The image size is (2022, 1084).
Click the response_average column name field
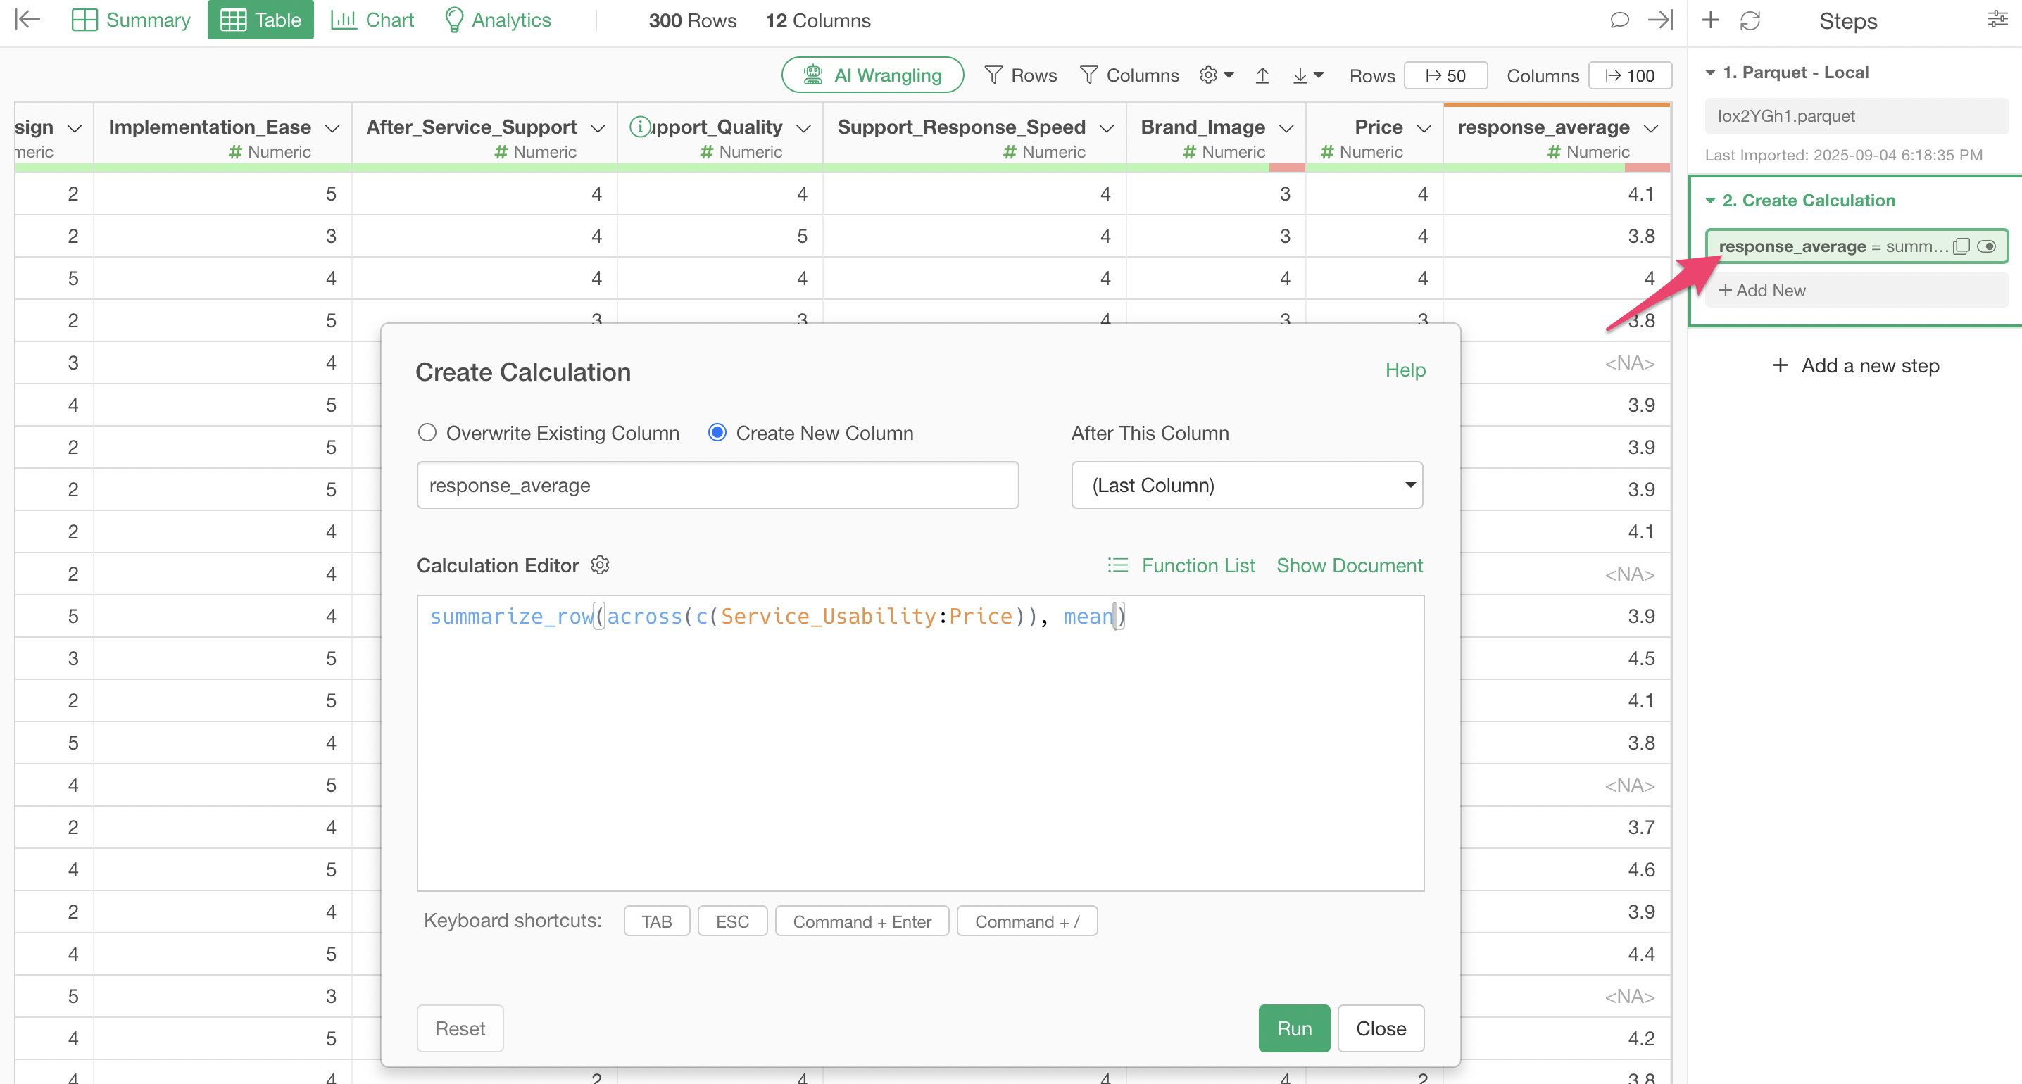click(x=717, y=485)
